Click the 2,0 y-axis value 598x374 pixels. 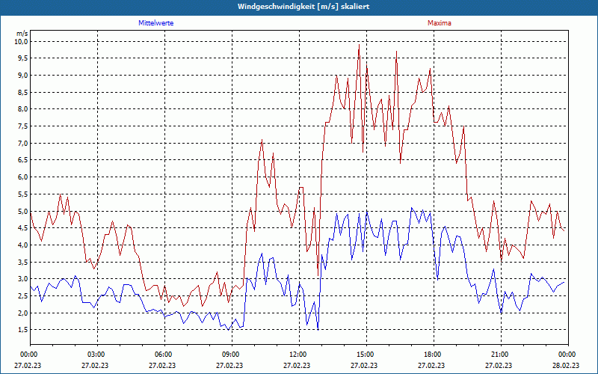pyautogui.click(x=23, y=313)
